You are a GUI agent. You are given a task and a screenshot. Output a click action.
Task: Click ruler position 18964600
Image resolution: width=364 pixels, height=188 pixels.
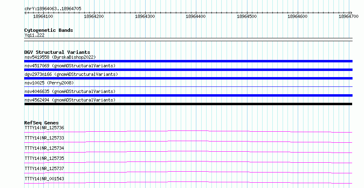pyautogui.click(x=297, y=16)
